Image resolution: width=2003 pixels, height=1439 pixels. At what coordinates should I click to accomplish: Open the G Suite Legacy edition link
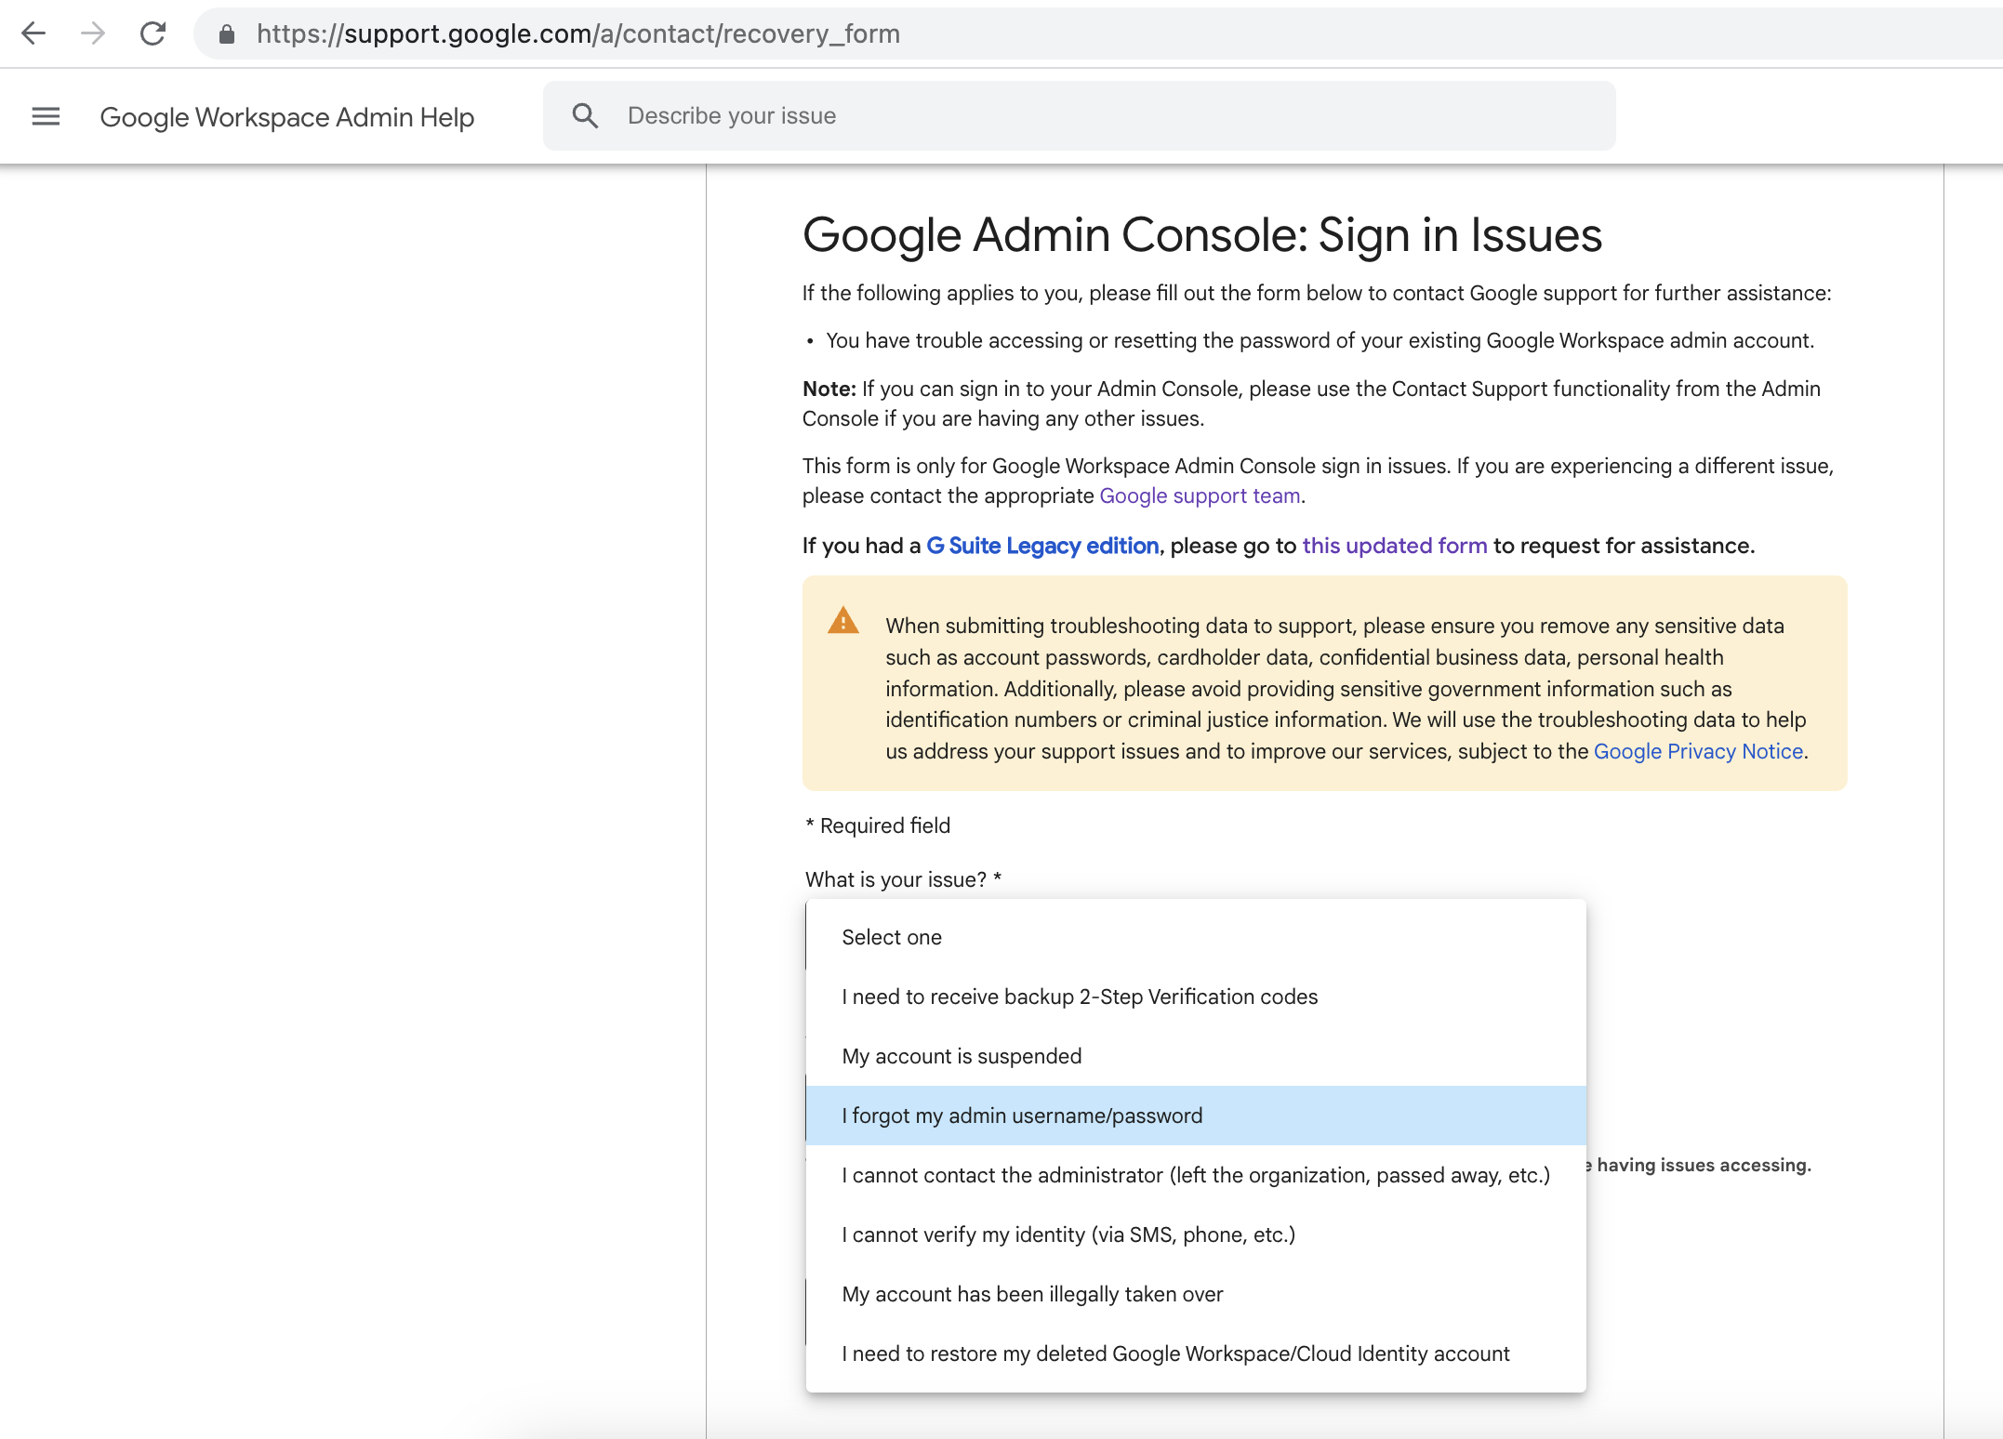pos(1041,546)
